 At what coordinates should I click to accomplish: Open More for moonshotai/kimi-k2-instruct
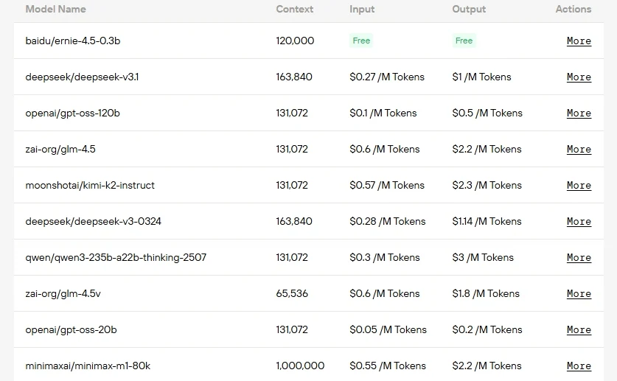coord(579,186)
